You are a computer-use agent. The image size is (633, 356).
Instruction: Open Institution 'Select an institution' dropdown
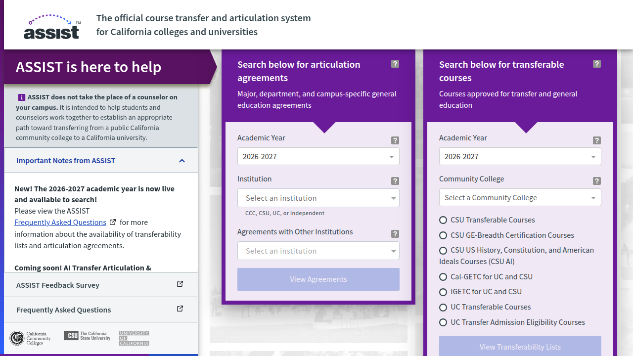coord(318,198)
